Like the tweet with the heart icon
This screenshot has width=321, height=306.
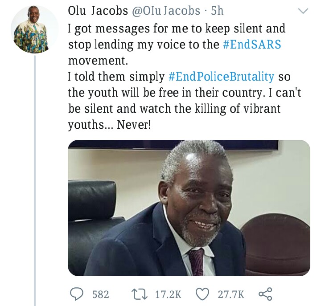(203, 294)
